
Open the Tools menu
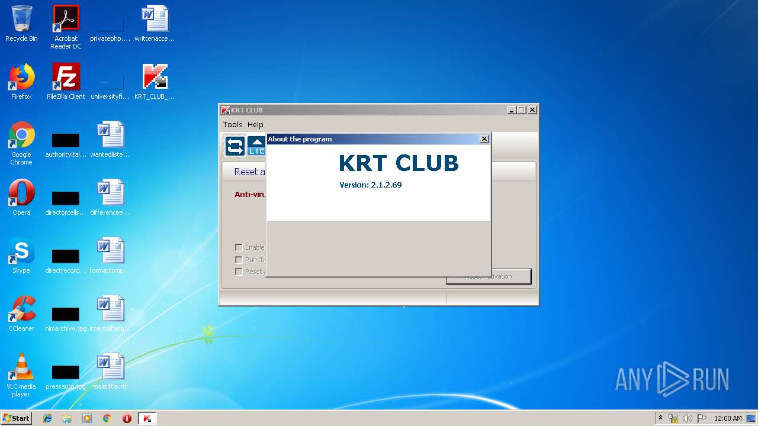[x=232, y=124]
